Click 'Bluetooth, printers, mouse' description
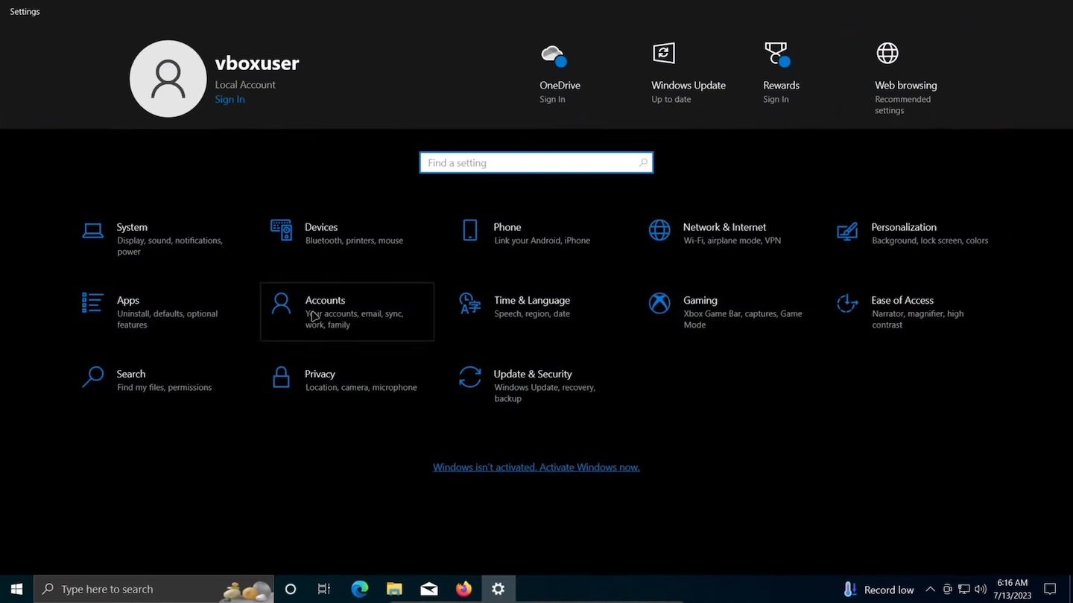This screenshot has width=1073, height=603. click(x=354, y=240)
